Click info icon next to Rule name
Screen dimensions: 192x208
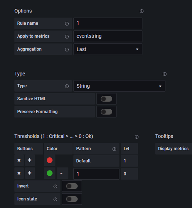[x=67, y=24]
